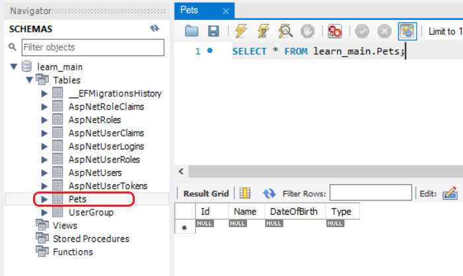Execute the query with the lightning bolt icon
463x276 pixels.
point(240,31)
